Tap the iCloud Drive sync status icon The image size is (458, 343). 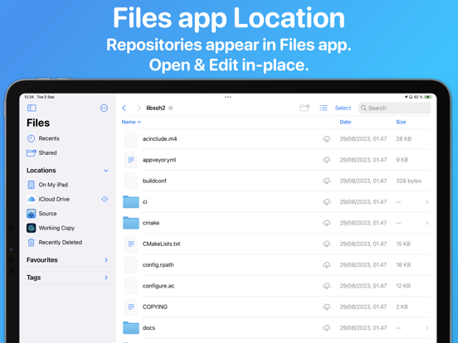(105, 199)
